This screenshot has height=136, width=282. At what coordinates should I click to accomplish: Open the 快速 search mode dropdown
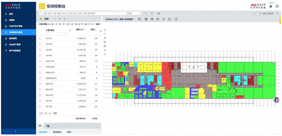(135, 13)
